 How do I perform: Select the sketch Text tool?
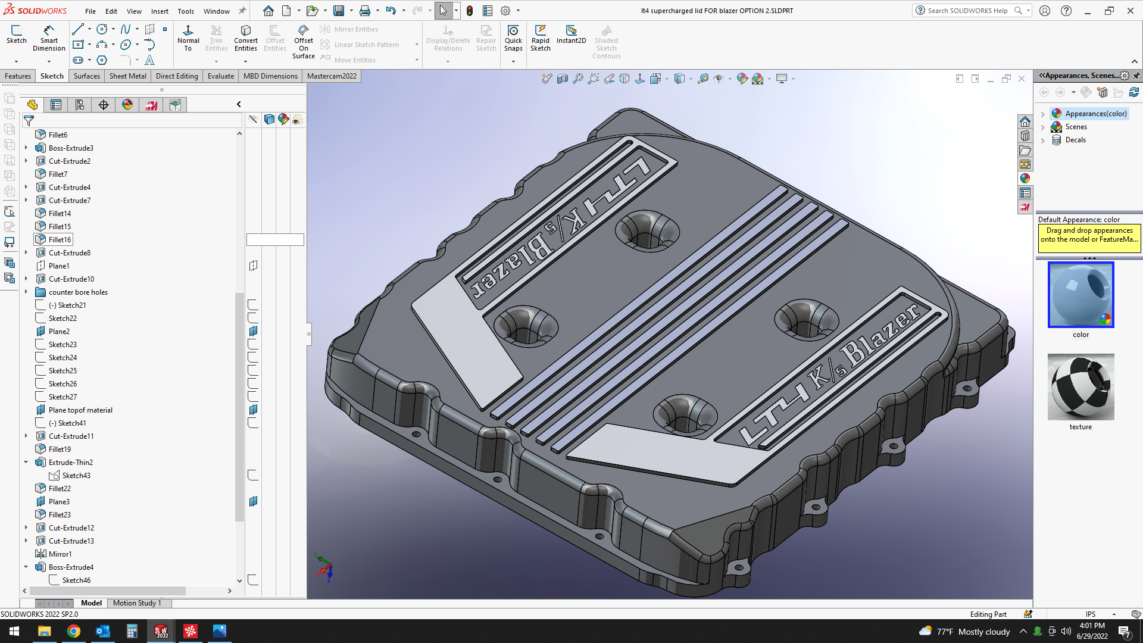149,60
